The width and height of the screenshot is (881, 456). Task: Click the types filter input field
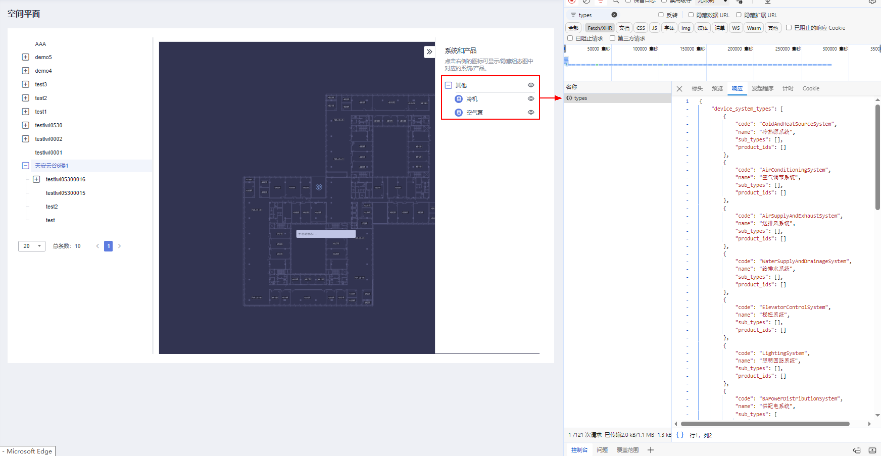pos(593,15)
